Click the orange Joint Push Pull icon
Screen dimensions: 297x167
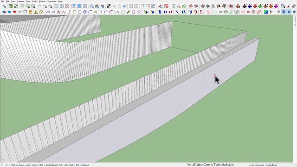(271, 6)
